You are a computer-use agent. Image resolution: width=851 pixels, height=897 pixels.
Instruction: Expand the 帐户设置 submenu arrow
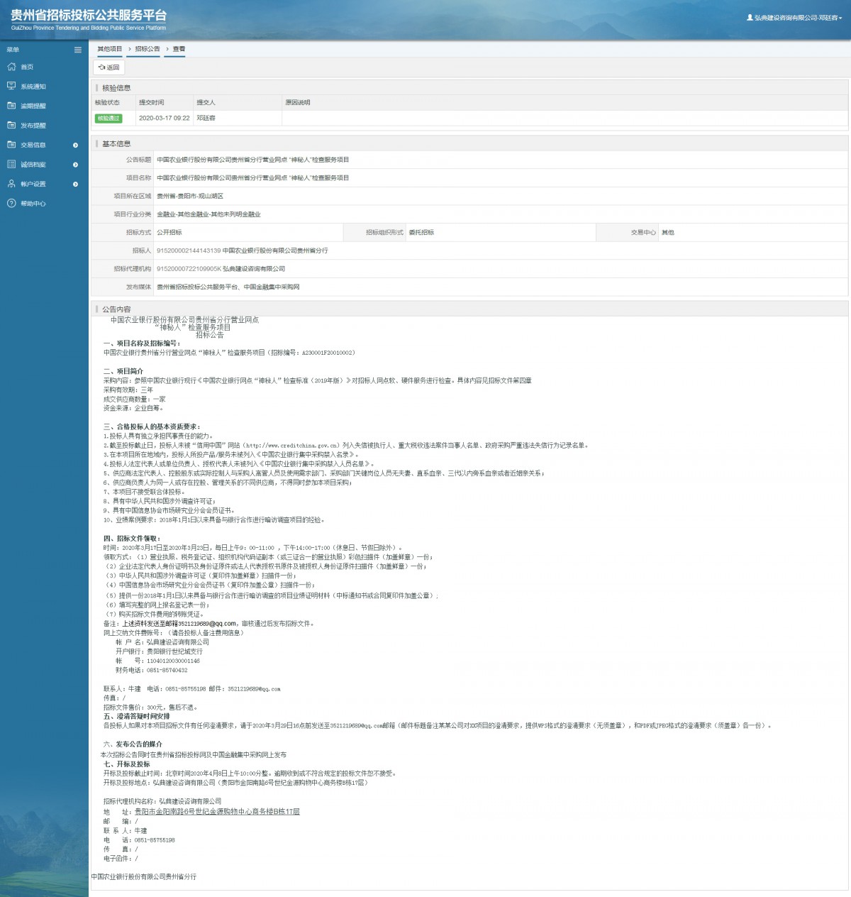pos(75,185)
